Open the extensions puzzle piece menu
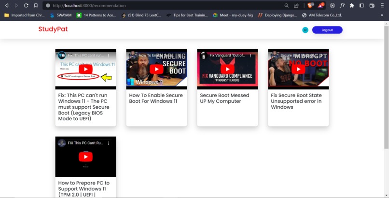Screen dimensions: 389x198 (352, 5)
